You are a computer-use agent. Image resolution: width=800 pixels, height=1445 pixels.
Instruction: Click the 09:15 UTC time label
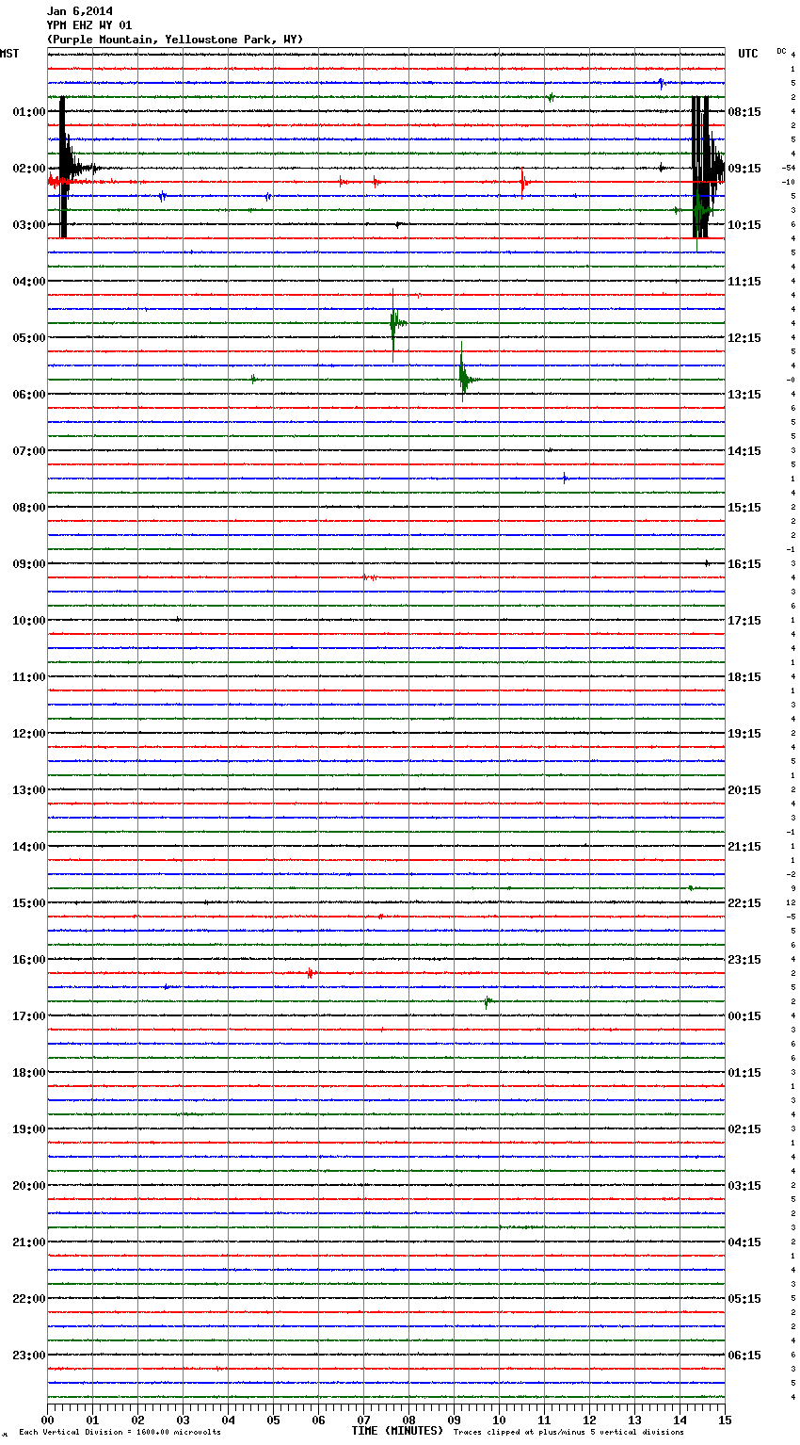pos(744,169)
